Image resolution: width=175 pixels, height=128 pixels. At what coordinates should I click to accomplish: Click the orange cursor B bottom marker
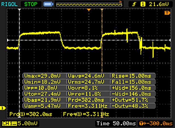pyautogui.click(x=102, y=117)
